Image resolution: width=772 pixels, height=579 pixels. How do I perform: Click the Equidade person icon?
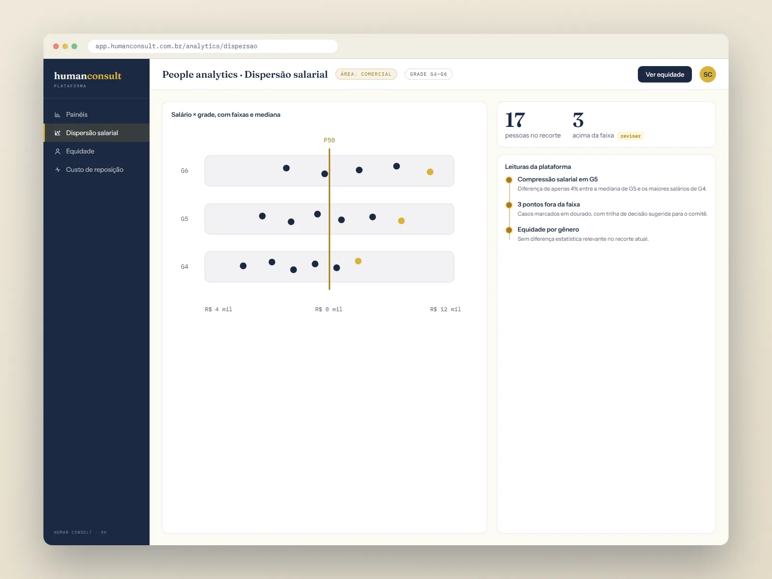tap(57, 151)
